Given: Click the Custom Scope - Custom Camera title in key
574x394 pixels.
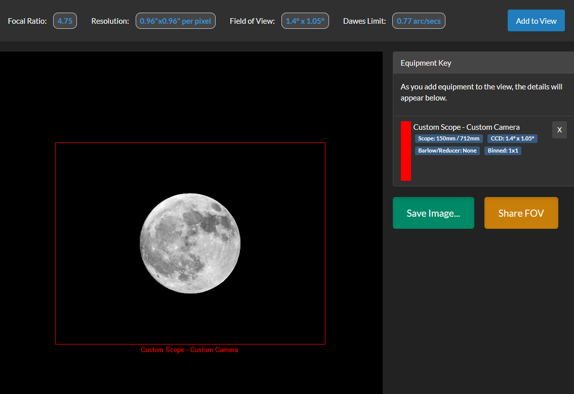Looking at the screenshot, I should click(466, 127).
